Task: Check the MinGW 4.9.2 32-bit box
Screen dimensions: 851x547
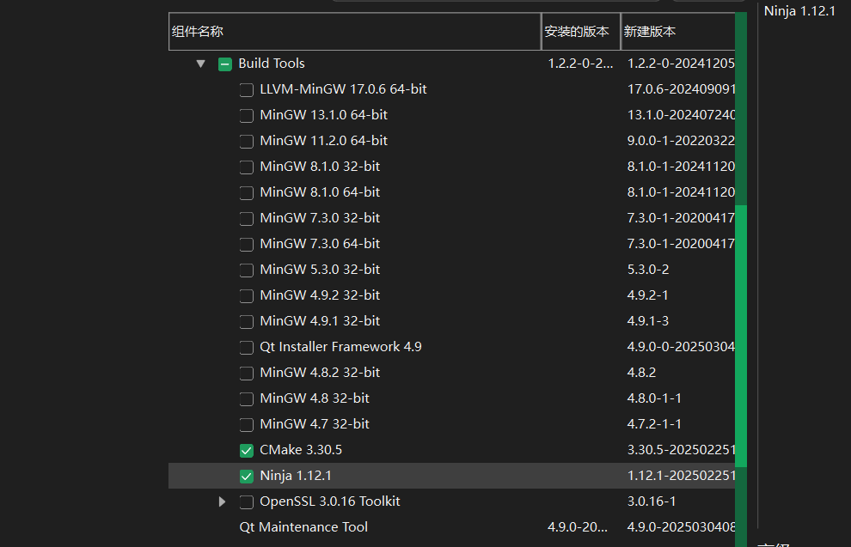Action: (247, 295)
